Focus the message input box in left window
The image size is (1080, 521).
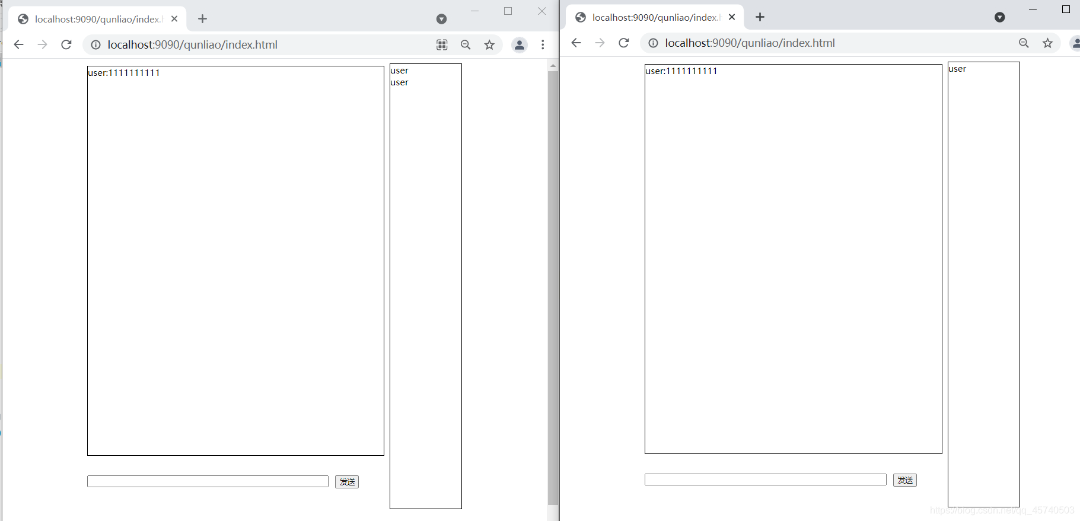[208, 481]
